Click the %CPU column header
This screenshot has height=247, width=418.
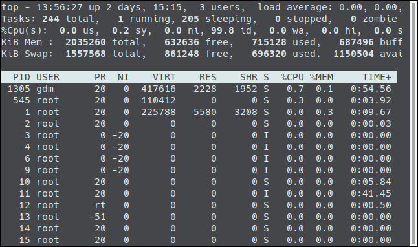[x=292, y=78]
